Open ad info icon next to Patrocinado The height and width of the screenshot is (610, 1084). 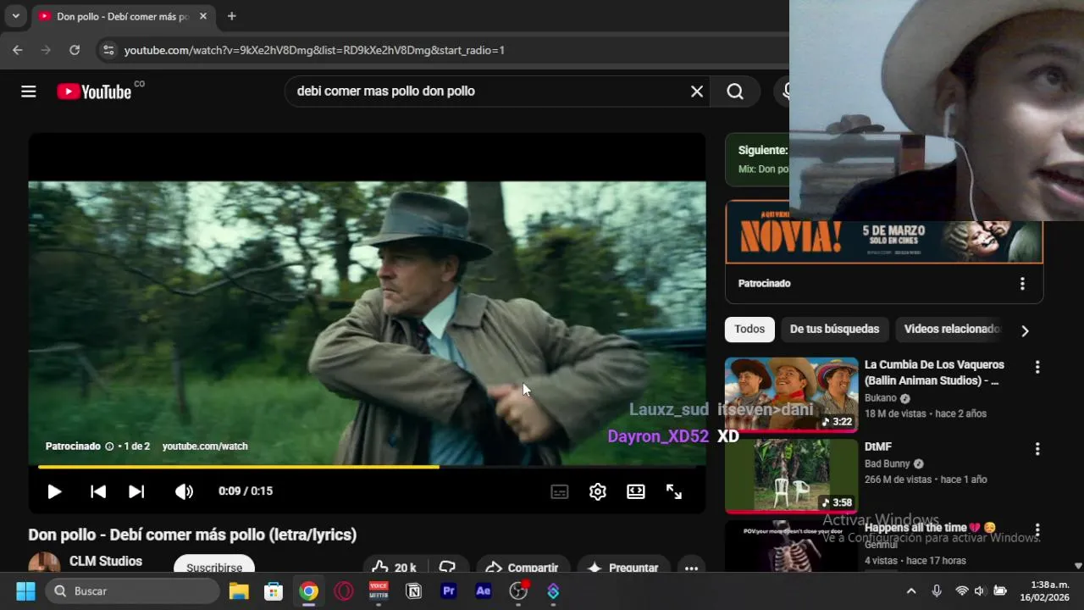click(x=109, y=446)
